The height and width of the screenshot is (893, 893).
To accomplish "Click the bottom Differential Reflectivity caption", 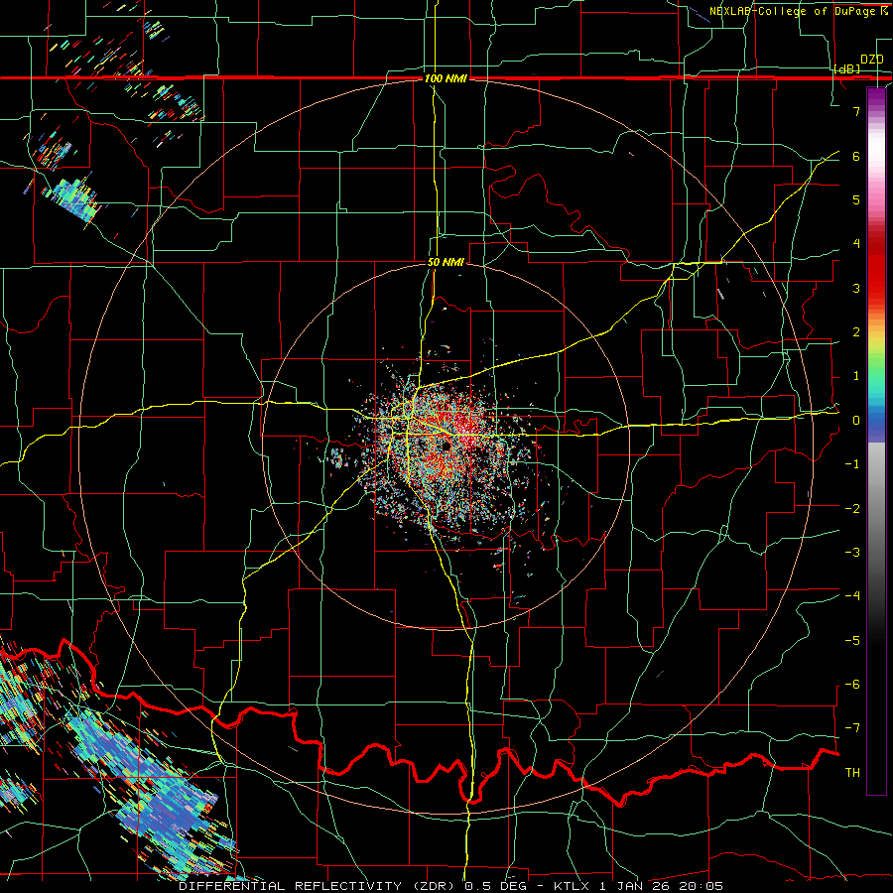I will tap(451, 886).
